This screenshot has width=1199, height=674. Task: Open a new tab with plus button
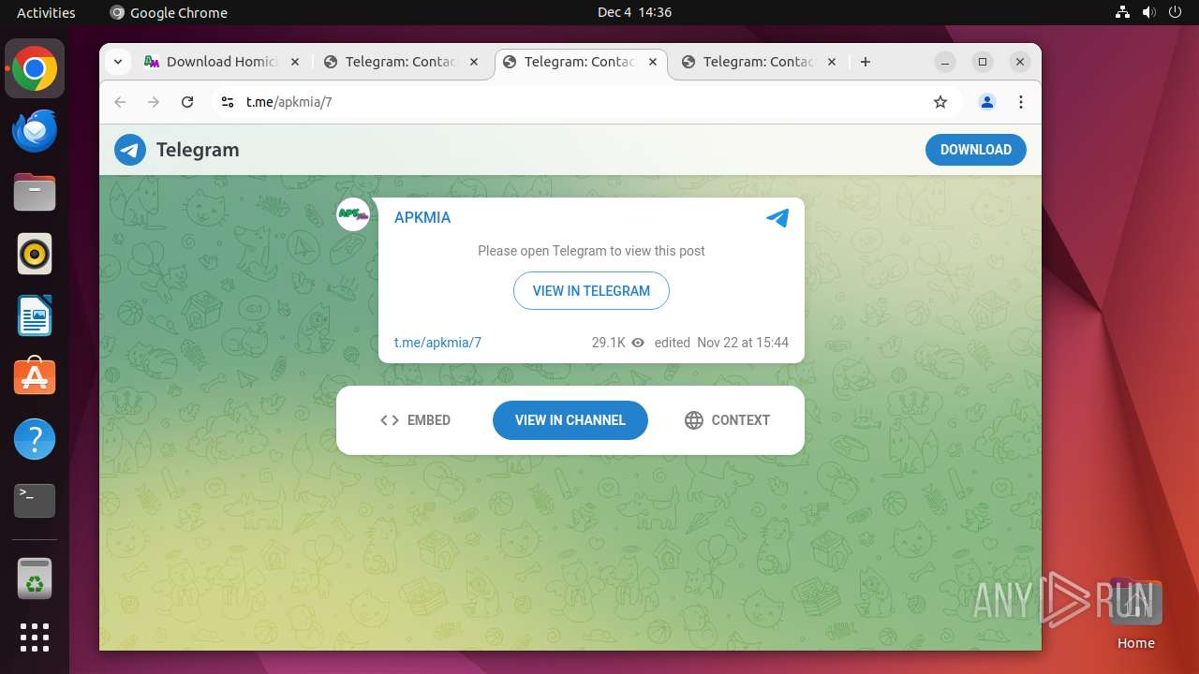[866, 62]
